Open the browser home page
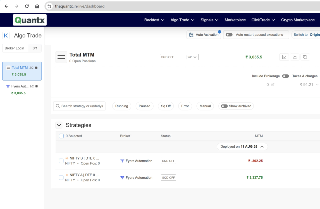The height and width of the screenshot is (209, 320). coord(37,6)
